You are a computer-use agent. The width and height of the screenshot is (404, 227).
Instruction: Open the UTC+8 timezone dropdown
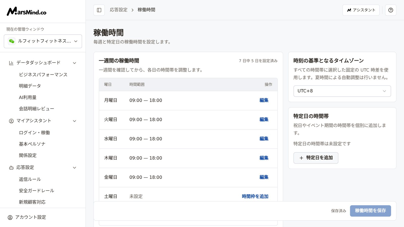(x=342, y=91)
